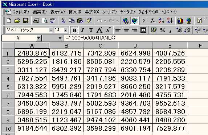Image resolution: width=208 pixels, height=135 pixels.
Task: Toggle Italic formatting button
Action: click(x=82, y=30)
